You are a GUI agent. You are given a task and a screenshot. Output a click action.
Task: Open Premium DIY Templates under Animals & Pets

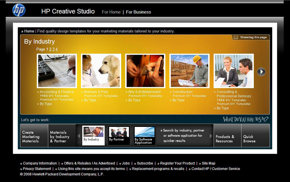click(x=101, y=96)
